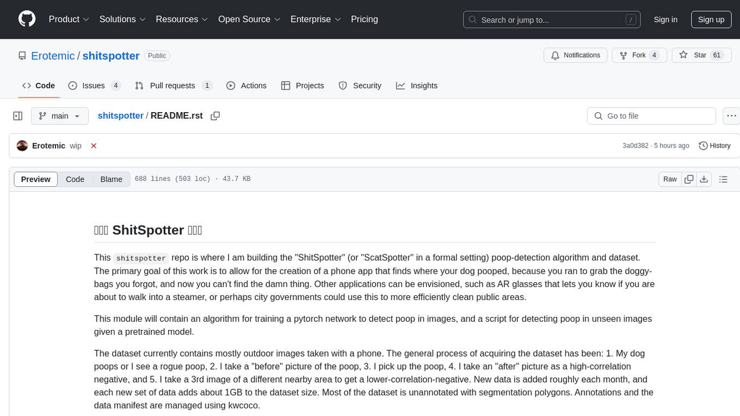Image resolution: width=740 pixels, height=416 pixels.
Task: Select the Code tab
Action: click(x=39, y=85)
